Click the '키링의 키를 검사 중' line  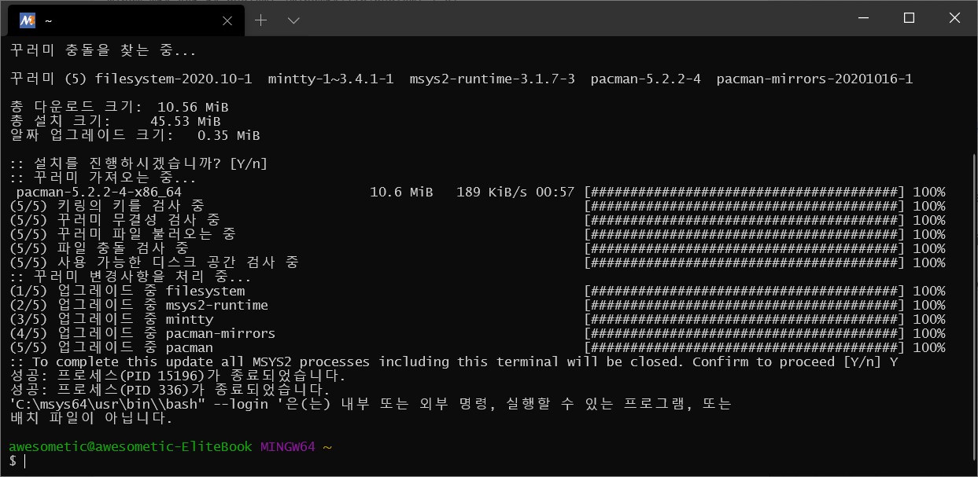tap(107, 206)
